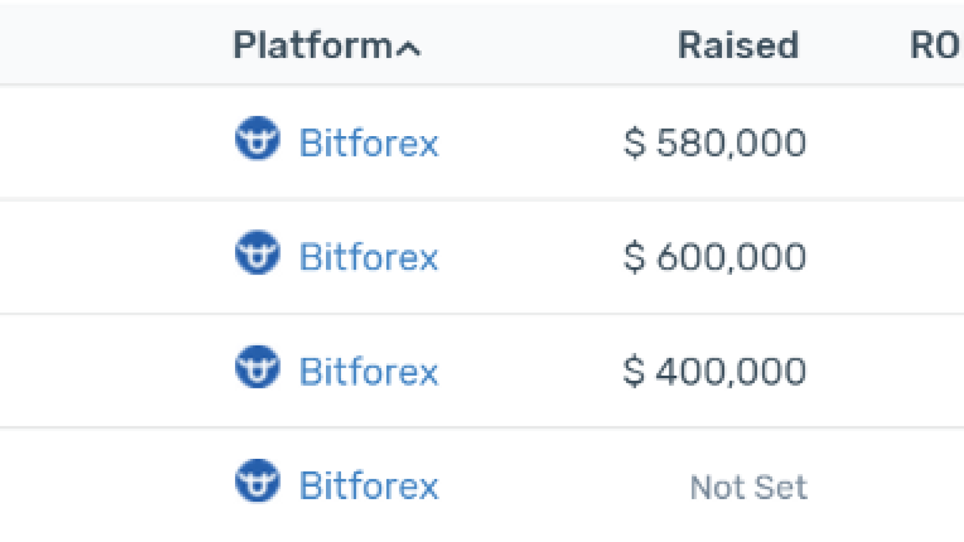Image resolution: width=964 pixels, height=542 pixels.
Task: Select the $ 580,000 raised amount cell
Action: pyautogui.click(x=715, y=143)
